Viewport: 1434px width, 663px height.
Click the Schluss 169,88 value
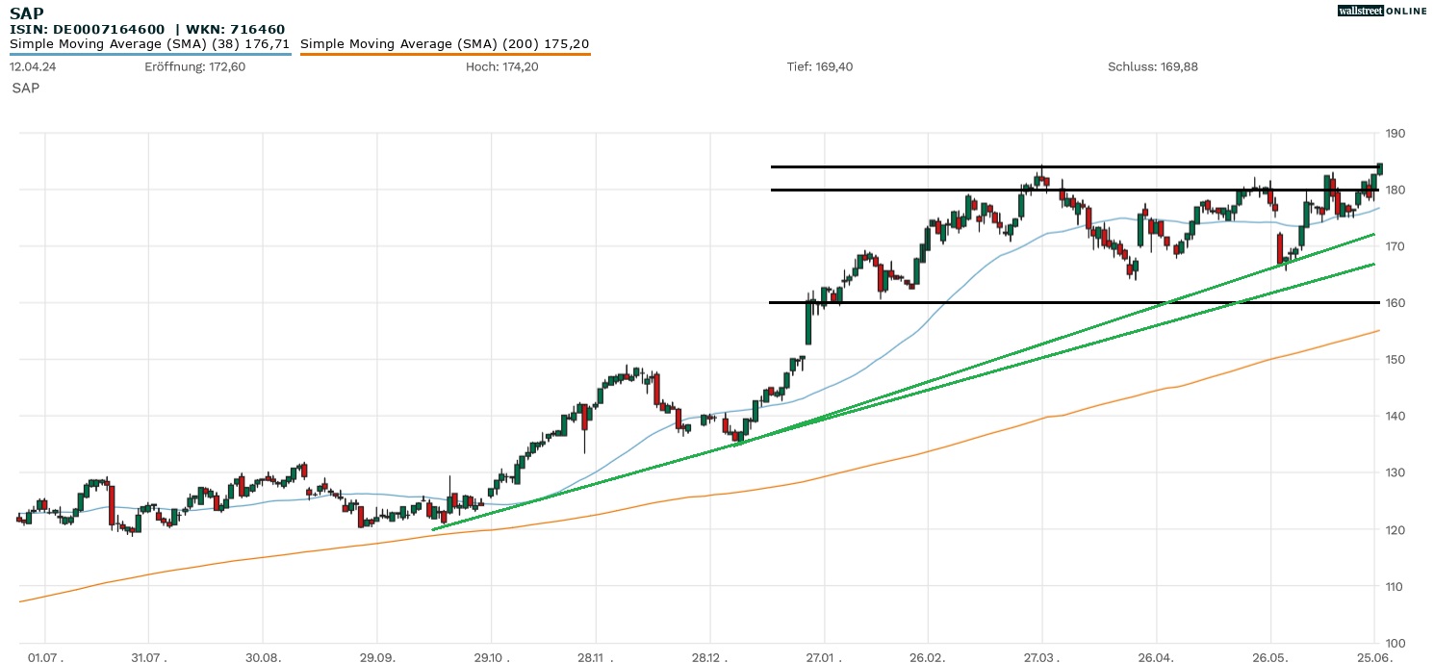[1152, 66]
